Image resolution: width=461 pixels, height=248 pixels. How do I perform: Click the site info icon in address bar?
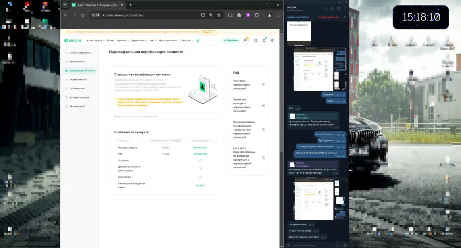[x=95, y=15]
